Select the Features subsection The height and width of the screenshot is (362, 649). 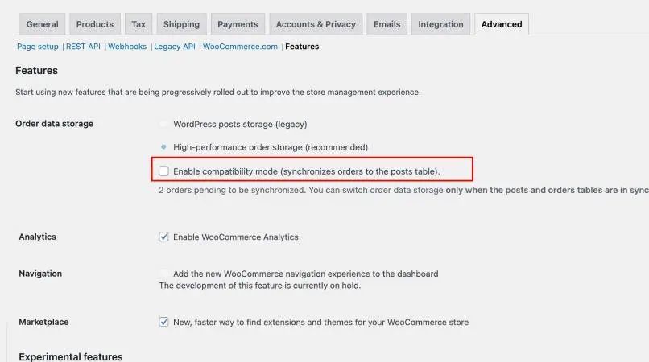302,47
